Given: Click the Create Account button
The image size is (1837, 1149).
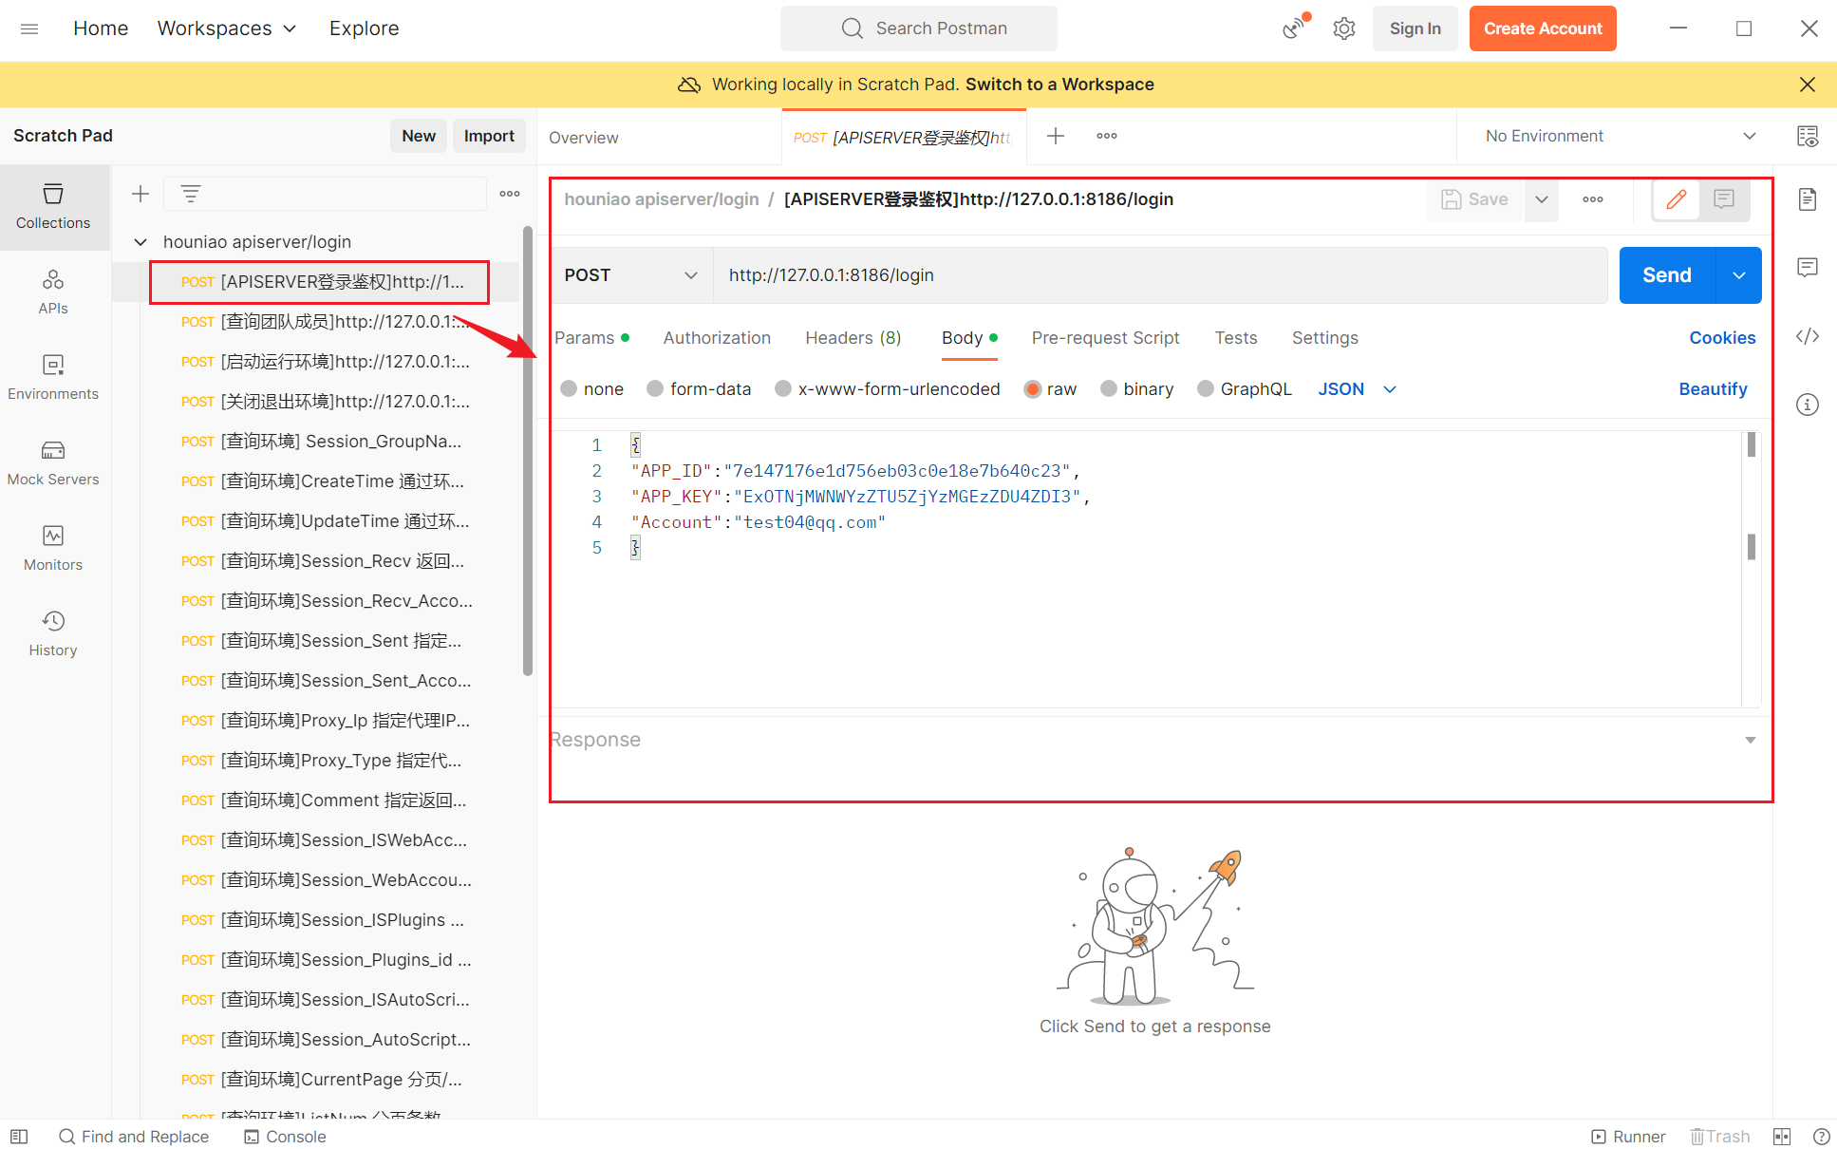Looking at the screenshot, I should click(x=1543, y=28).
